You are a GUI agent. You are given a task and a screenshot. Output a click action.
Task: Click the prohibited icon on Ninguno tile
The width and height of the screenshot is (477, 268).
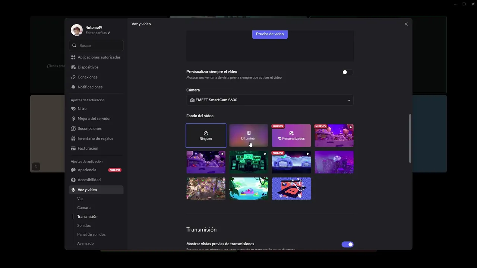coord(206,133)
